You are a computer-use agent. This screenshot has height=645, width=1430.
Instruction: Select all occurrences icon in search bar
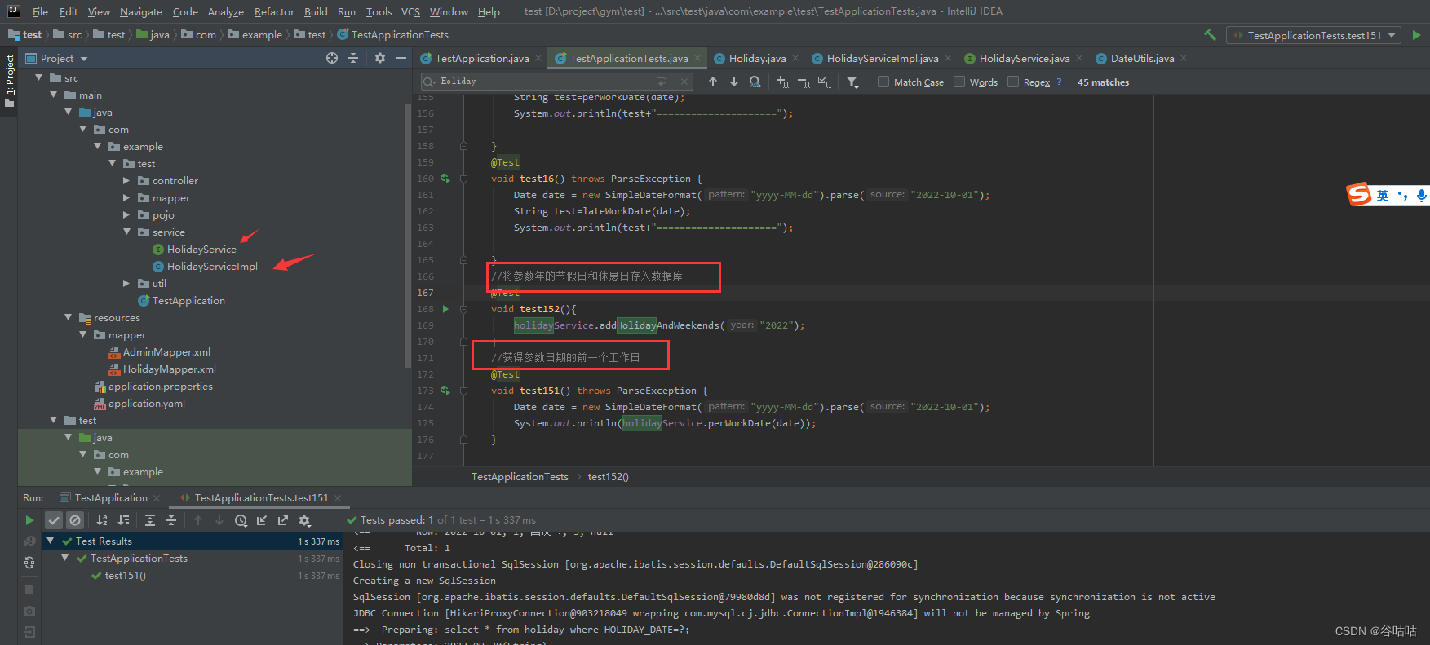(825, 82)
